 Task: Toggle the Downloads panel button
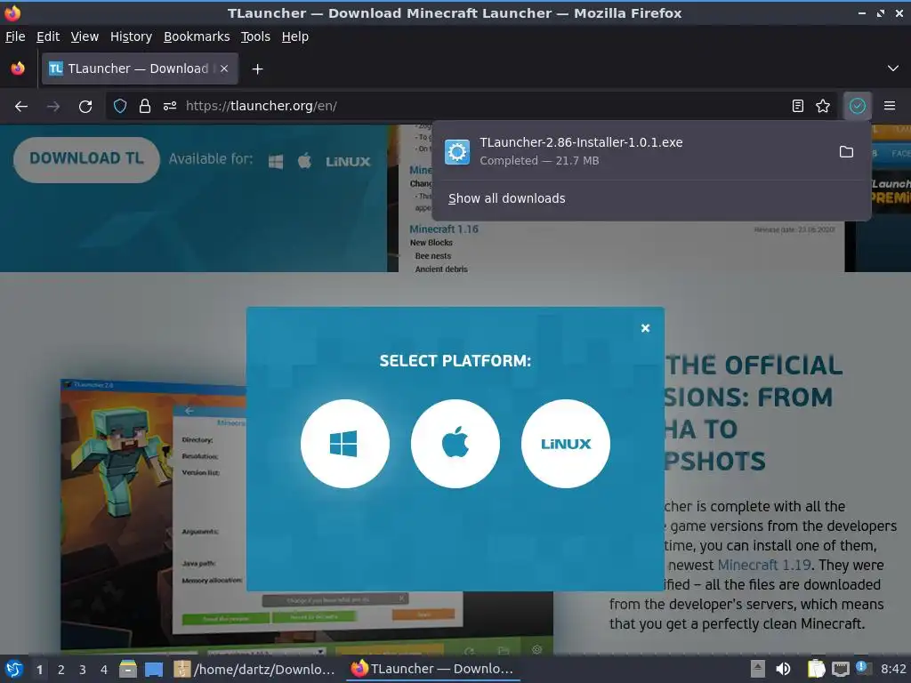pyautogui.click(x=858, y=107)
